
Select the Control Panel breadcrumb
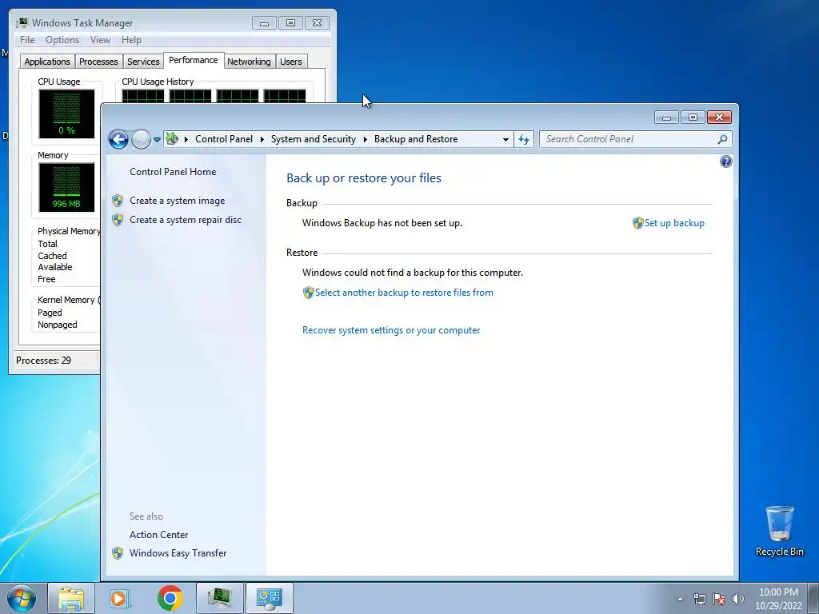tap(224, 139)
